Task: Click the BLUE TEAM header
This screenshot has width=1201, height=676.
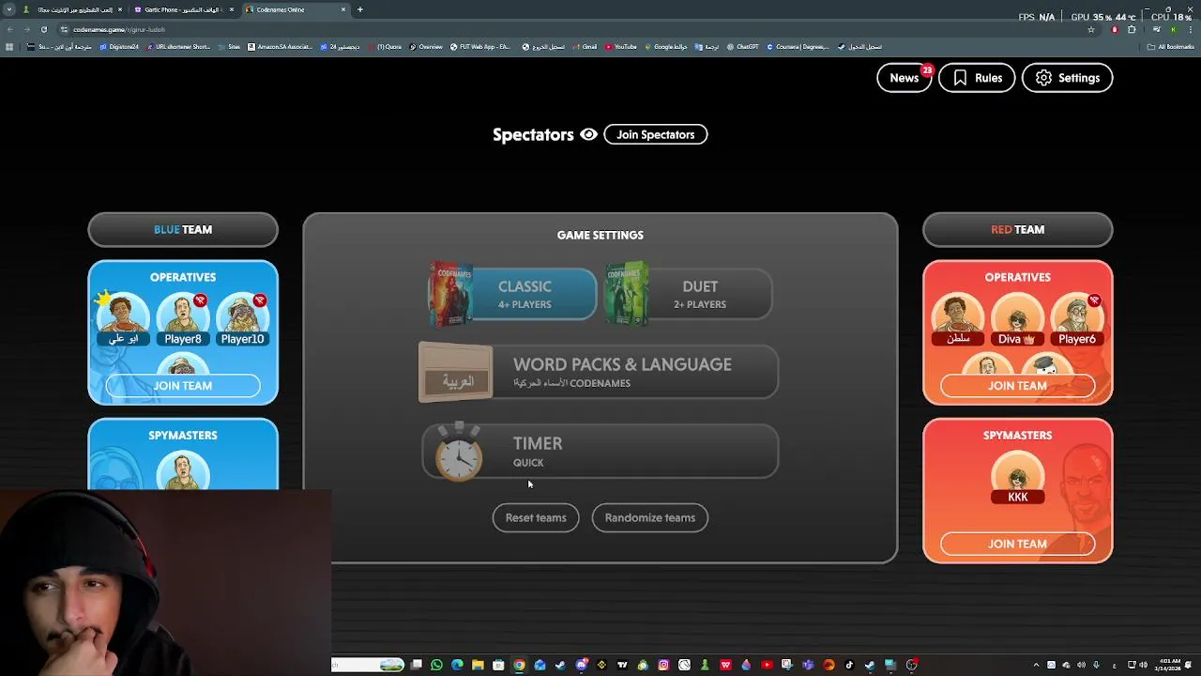Action: point(183,229)
